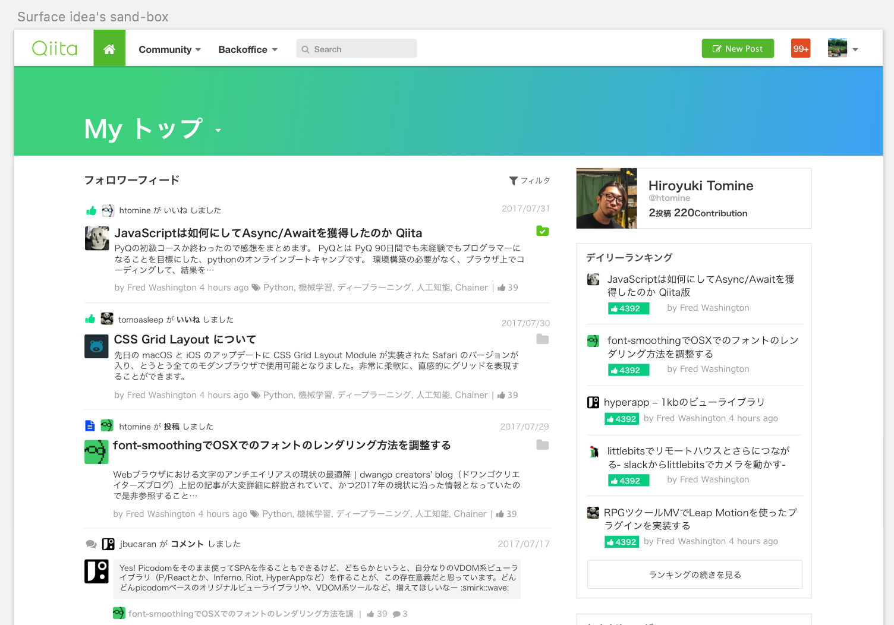Click ランキングの続きを見る button
This screenshot has width=894, height=625.
[694, 575]
